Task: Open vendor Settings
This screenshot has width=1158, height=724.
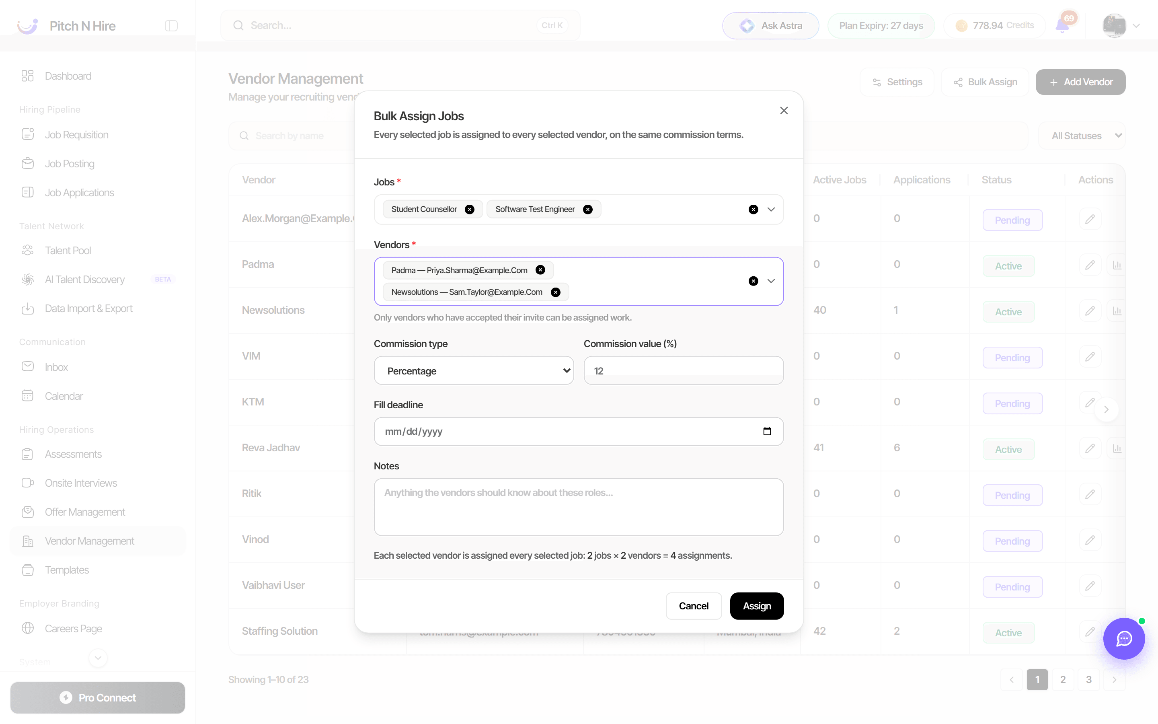Action: tap(897, 82)
